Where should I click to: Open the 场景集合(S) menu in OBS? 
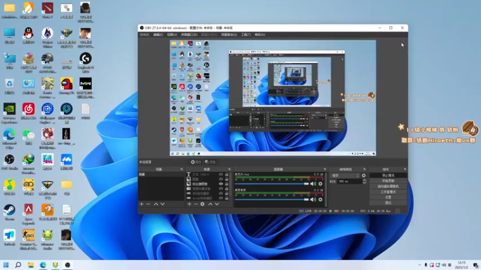click(x=229, y=35)
